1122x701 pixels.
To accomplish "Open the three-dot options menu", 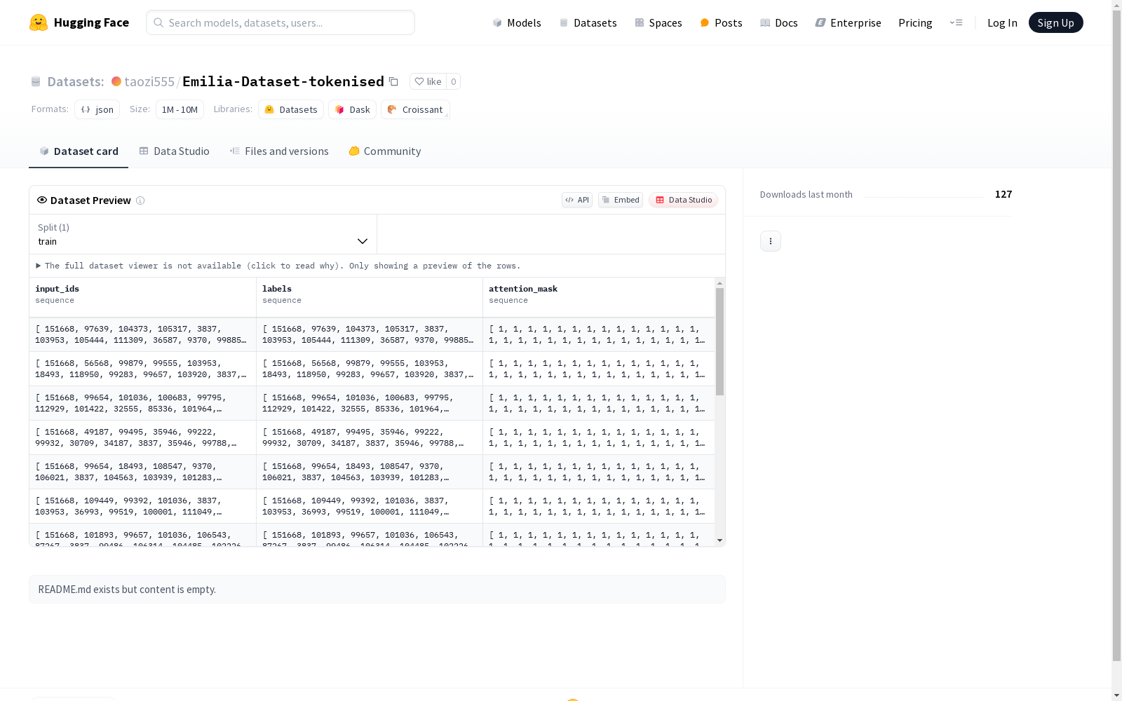I will [771, 241].
